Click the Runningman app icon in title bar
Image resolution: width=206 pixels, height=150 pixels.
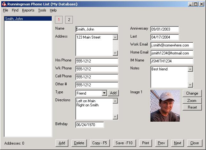[x=4, y=4]
